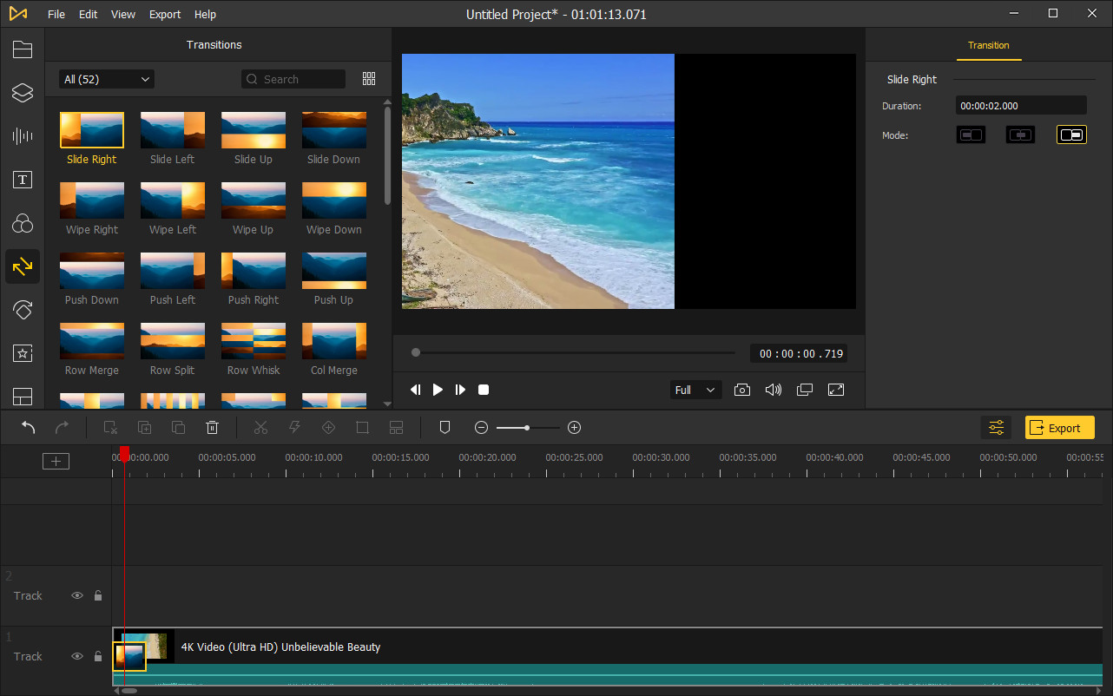The width and height of the screenshot is (1113, 696).
Task: Open the Text panel in sidebar
Action: pos(23,180)
